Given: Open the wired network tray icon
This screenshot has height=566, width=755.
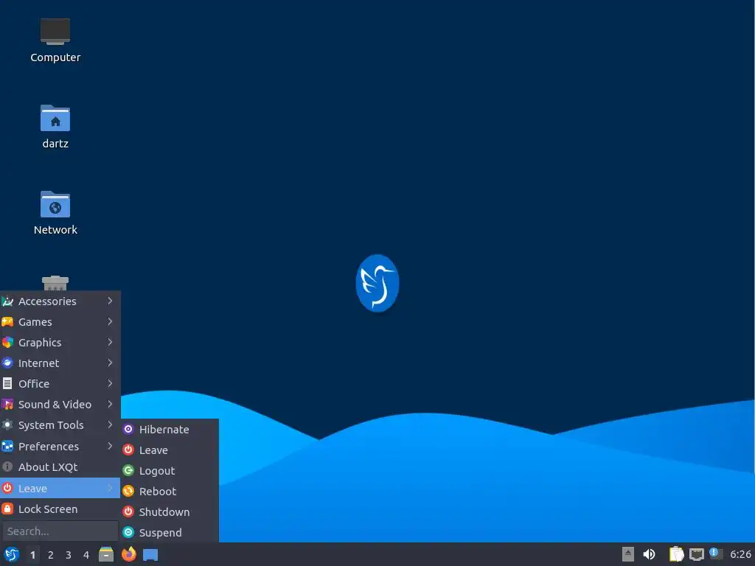Looking at the screenshot, I should point(696,554).
